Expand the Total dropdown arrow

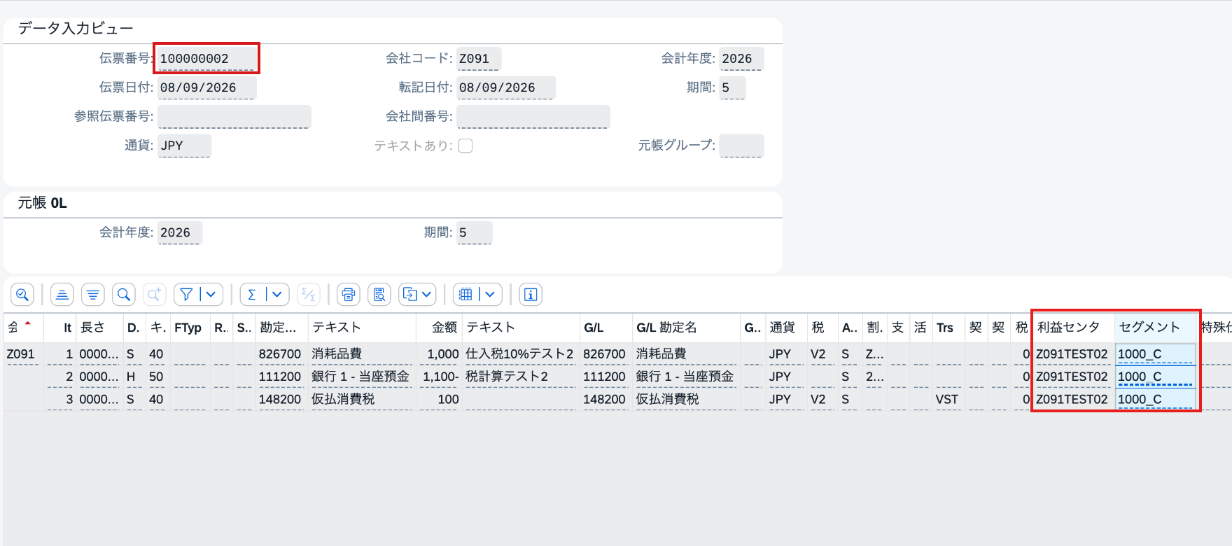coord(276,295)
